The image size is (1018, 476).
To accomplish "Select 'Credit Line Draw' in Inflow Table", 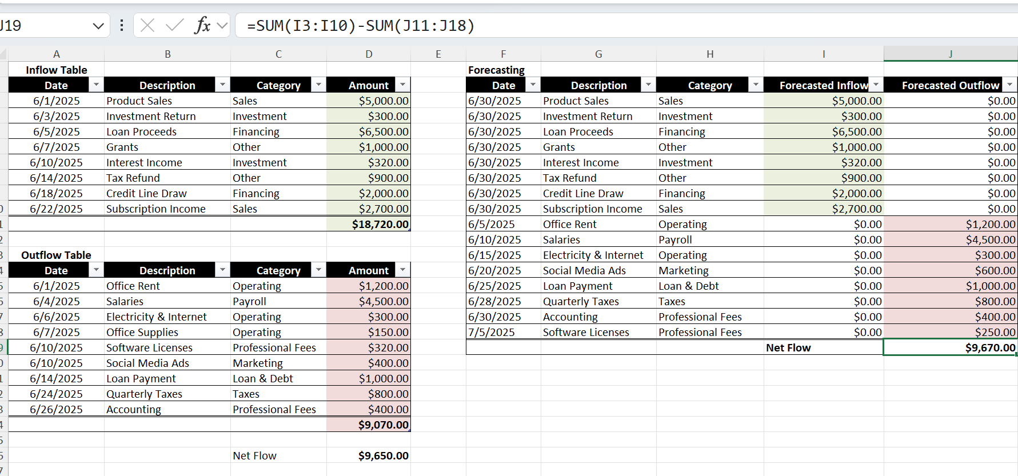I will (x=167, y=193).
